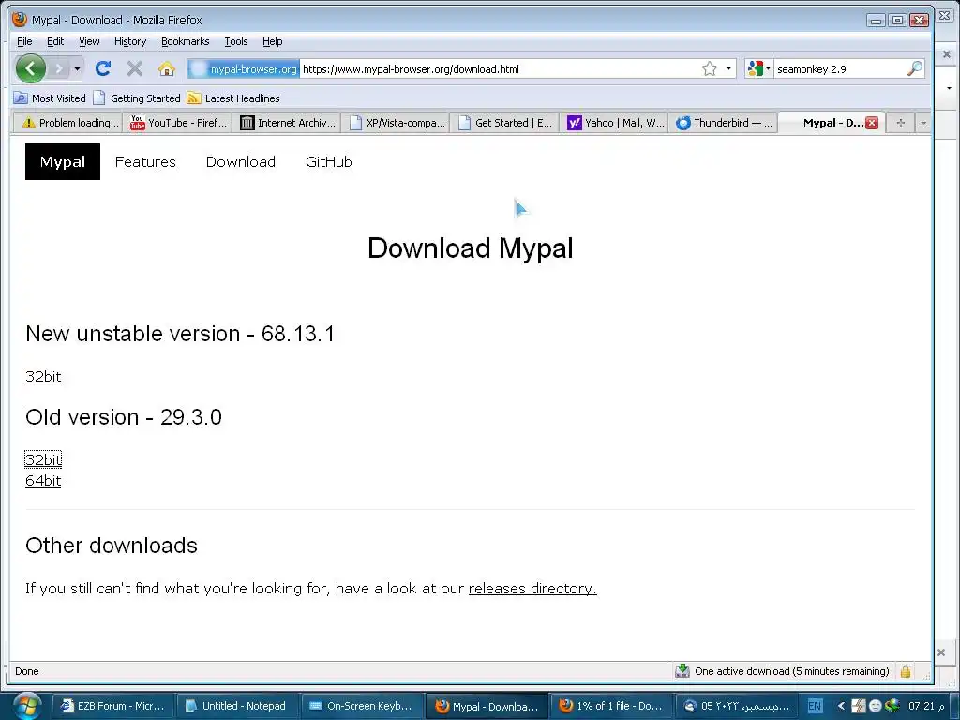Reload the page with the blue Reload icon
Image resolution: width=960 pixels, height=720 pixels.
pos(103,68)
